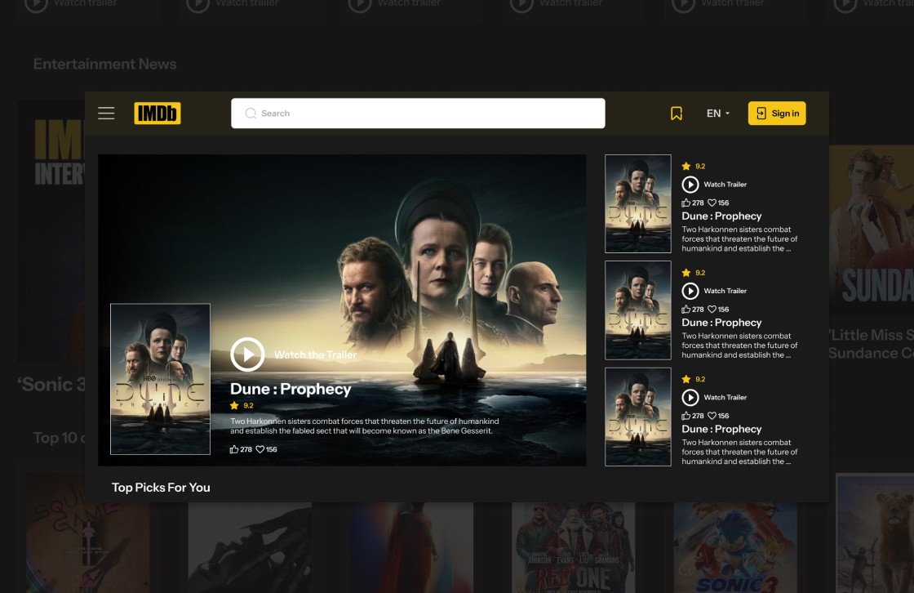Image resolution: width=914 pixels, height=593 pixels.
Task: Expand the EN language dropdown
Action: coord(718,114)
